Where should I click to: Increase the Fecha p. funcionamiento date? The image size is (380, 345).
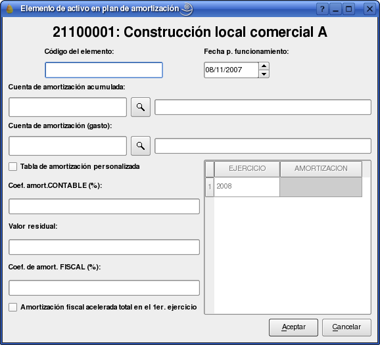click(264, 66)
